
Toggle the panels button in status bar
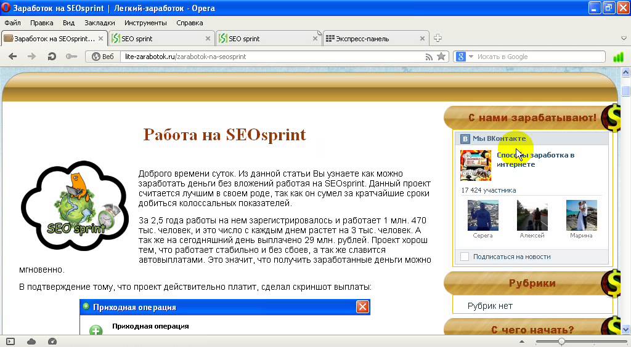[x=10, y=342]
